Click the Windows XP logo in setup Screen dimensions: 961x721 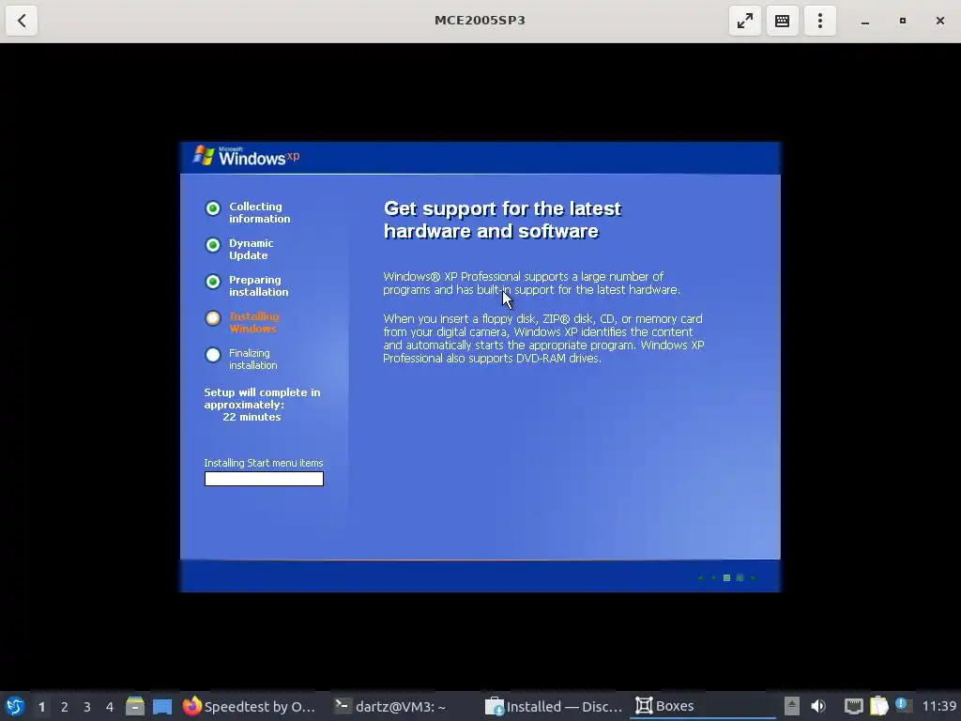click(x=247, y=157)
